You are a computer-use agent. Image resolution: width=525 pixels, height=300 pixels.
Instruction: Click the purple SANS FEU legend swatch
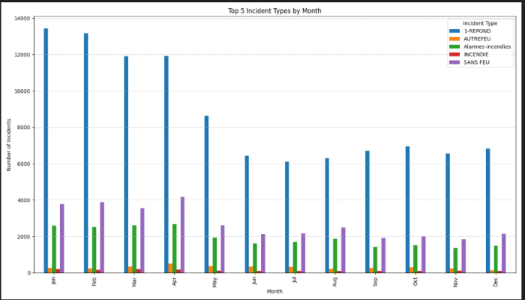(454, 62)
